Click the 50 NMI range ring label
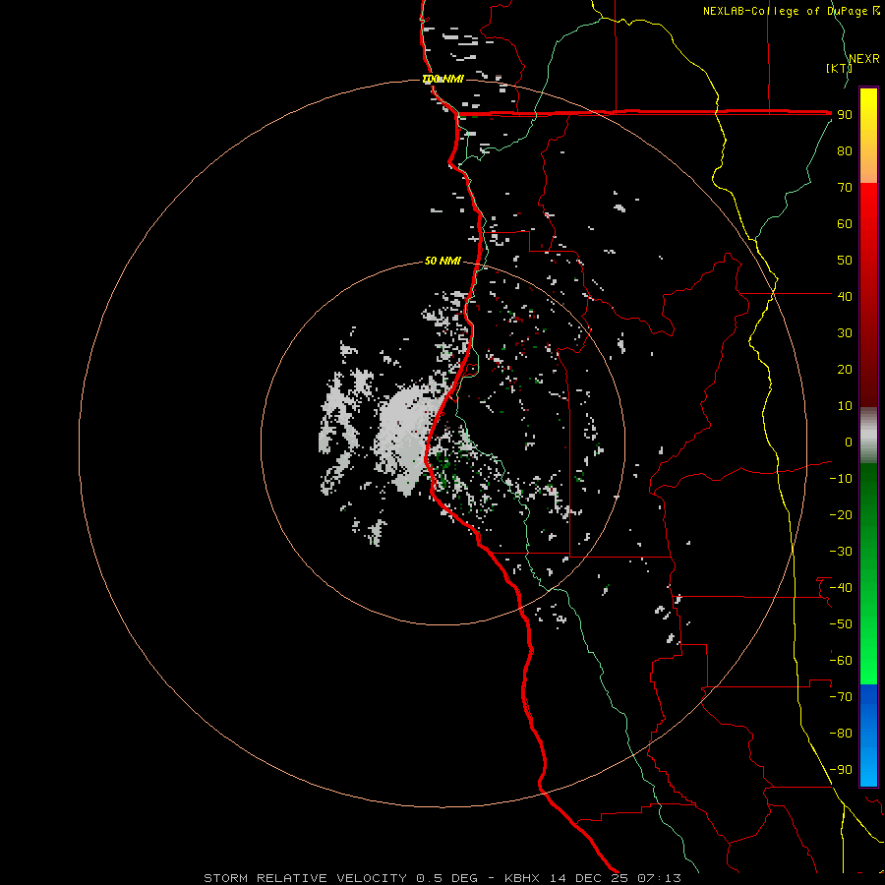 click(x=443, y=261)
